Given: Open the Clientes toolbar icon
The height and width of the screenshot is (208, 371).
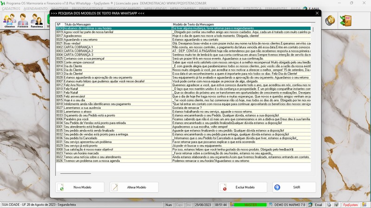Looking at the screenshot, I should click(10, 20).
